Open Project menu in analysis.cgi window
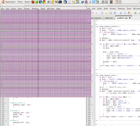This screenshot has width=140, height=126. coord(113,8)
